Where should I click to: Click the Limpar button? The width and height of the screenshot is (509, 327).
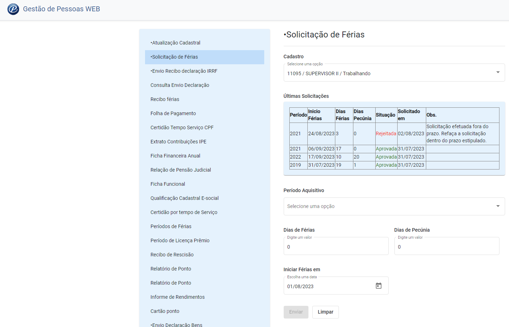325,312
